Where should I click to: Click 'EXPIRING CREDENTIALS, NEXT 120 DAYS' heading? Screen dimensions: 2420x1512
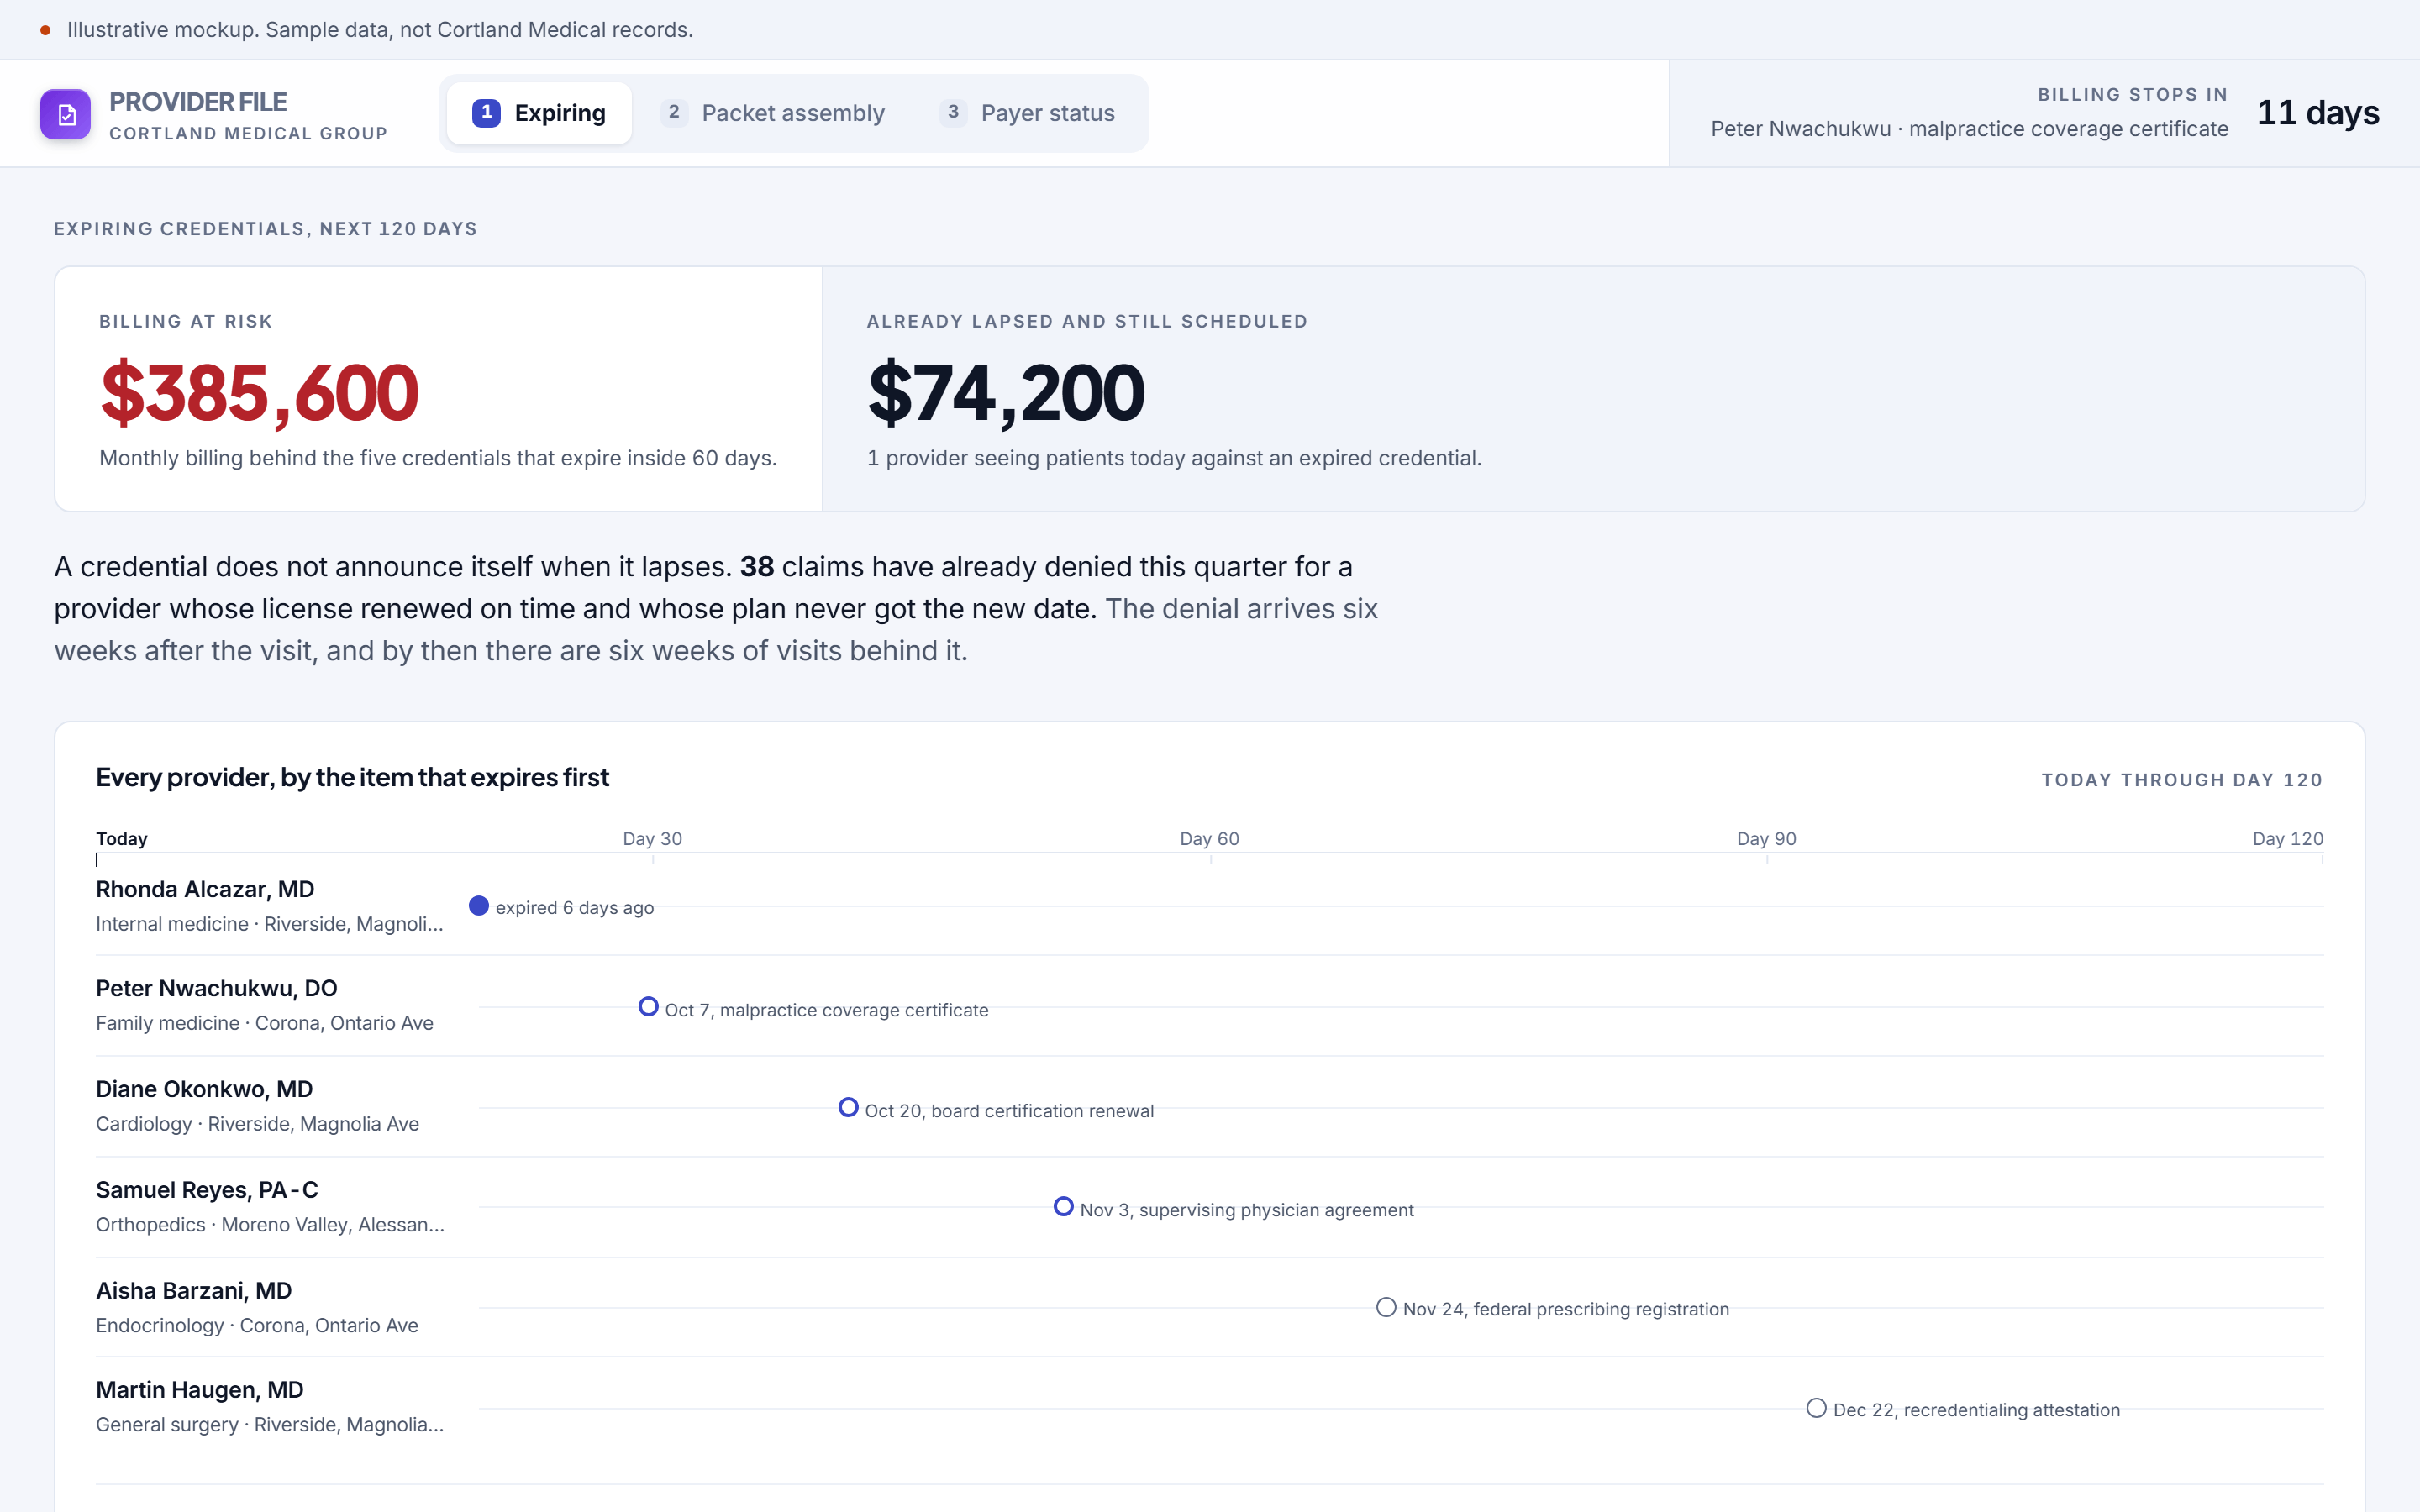[265, 229]
